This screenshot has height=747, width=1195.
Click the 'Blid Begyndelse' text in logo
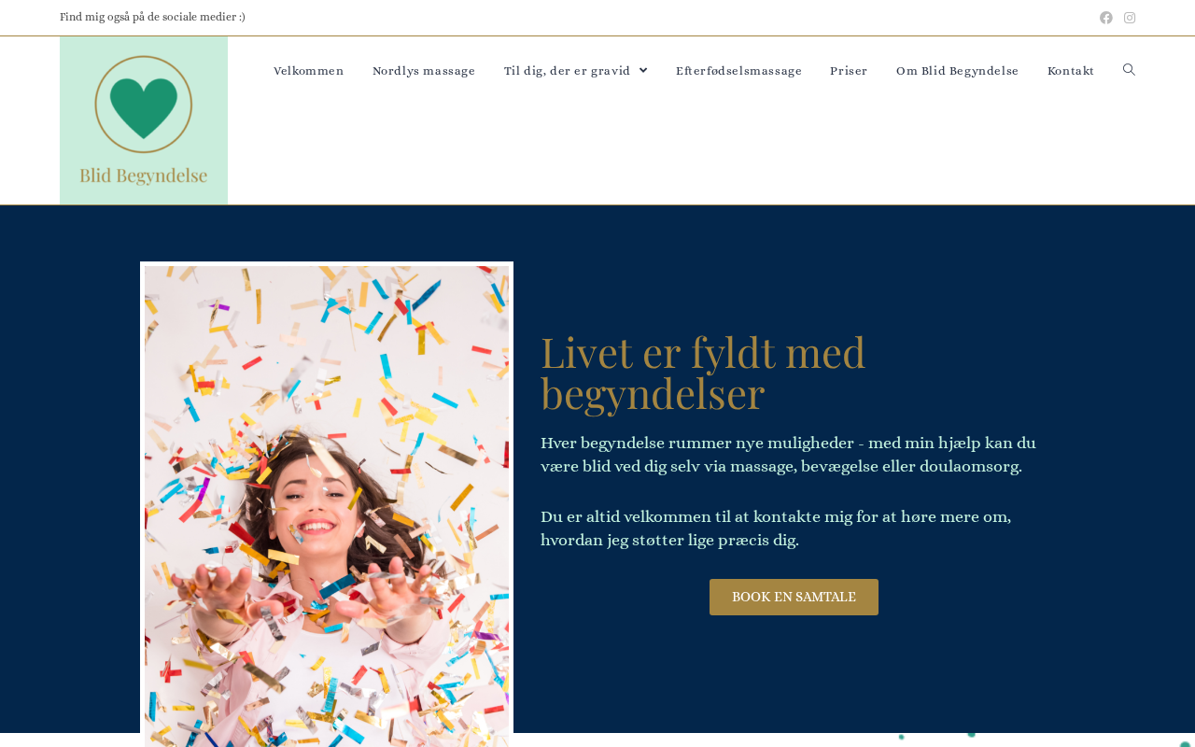(x=144, y=176)
